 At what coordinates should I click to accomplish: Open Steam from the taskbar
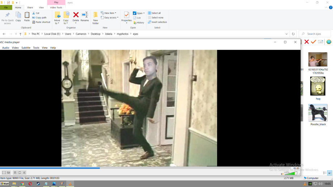pyautogui.click(x=38, y=184)
